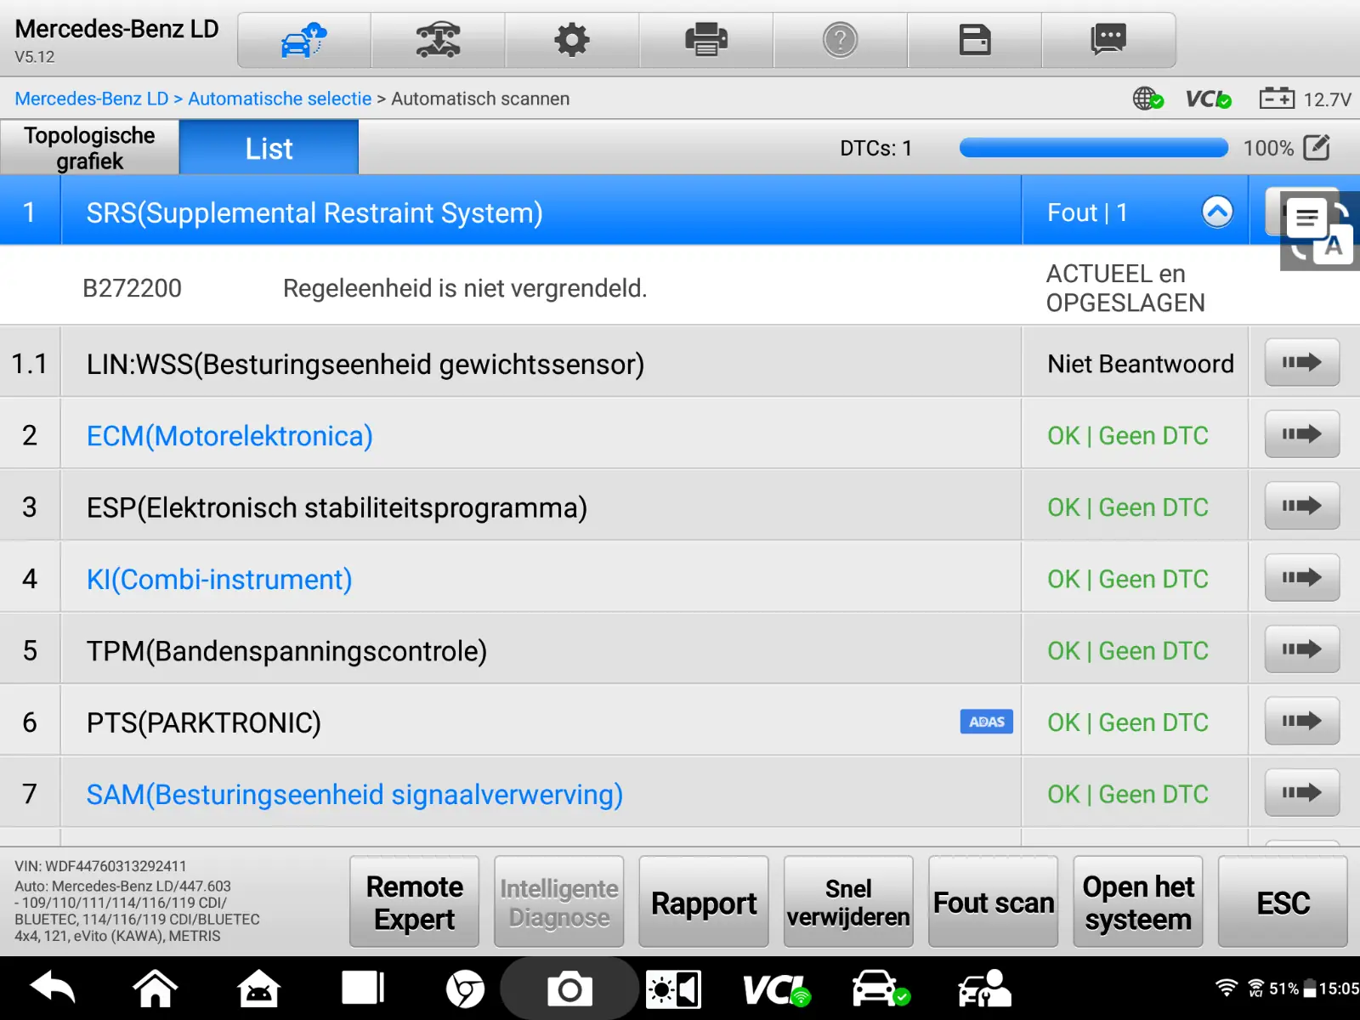Open the help question mark icon
Screen dimensions: 1360x1020
(840, 40)
